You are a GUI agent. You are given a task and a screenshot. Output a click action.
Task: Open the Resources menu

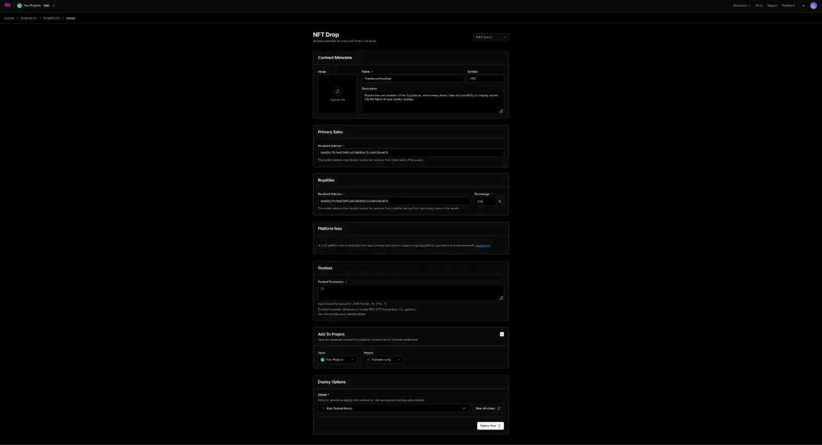click(741, 6)
